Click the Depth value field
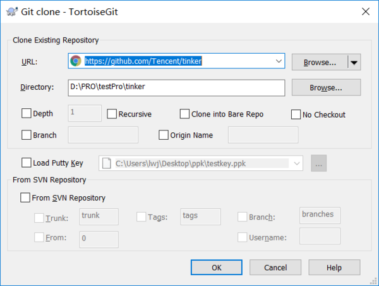 pos(85,113)
